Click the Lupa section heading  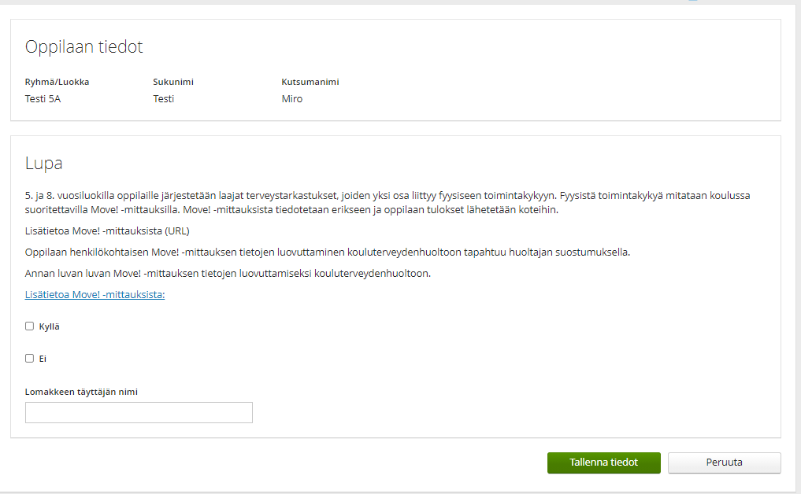click(44, 164)
